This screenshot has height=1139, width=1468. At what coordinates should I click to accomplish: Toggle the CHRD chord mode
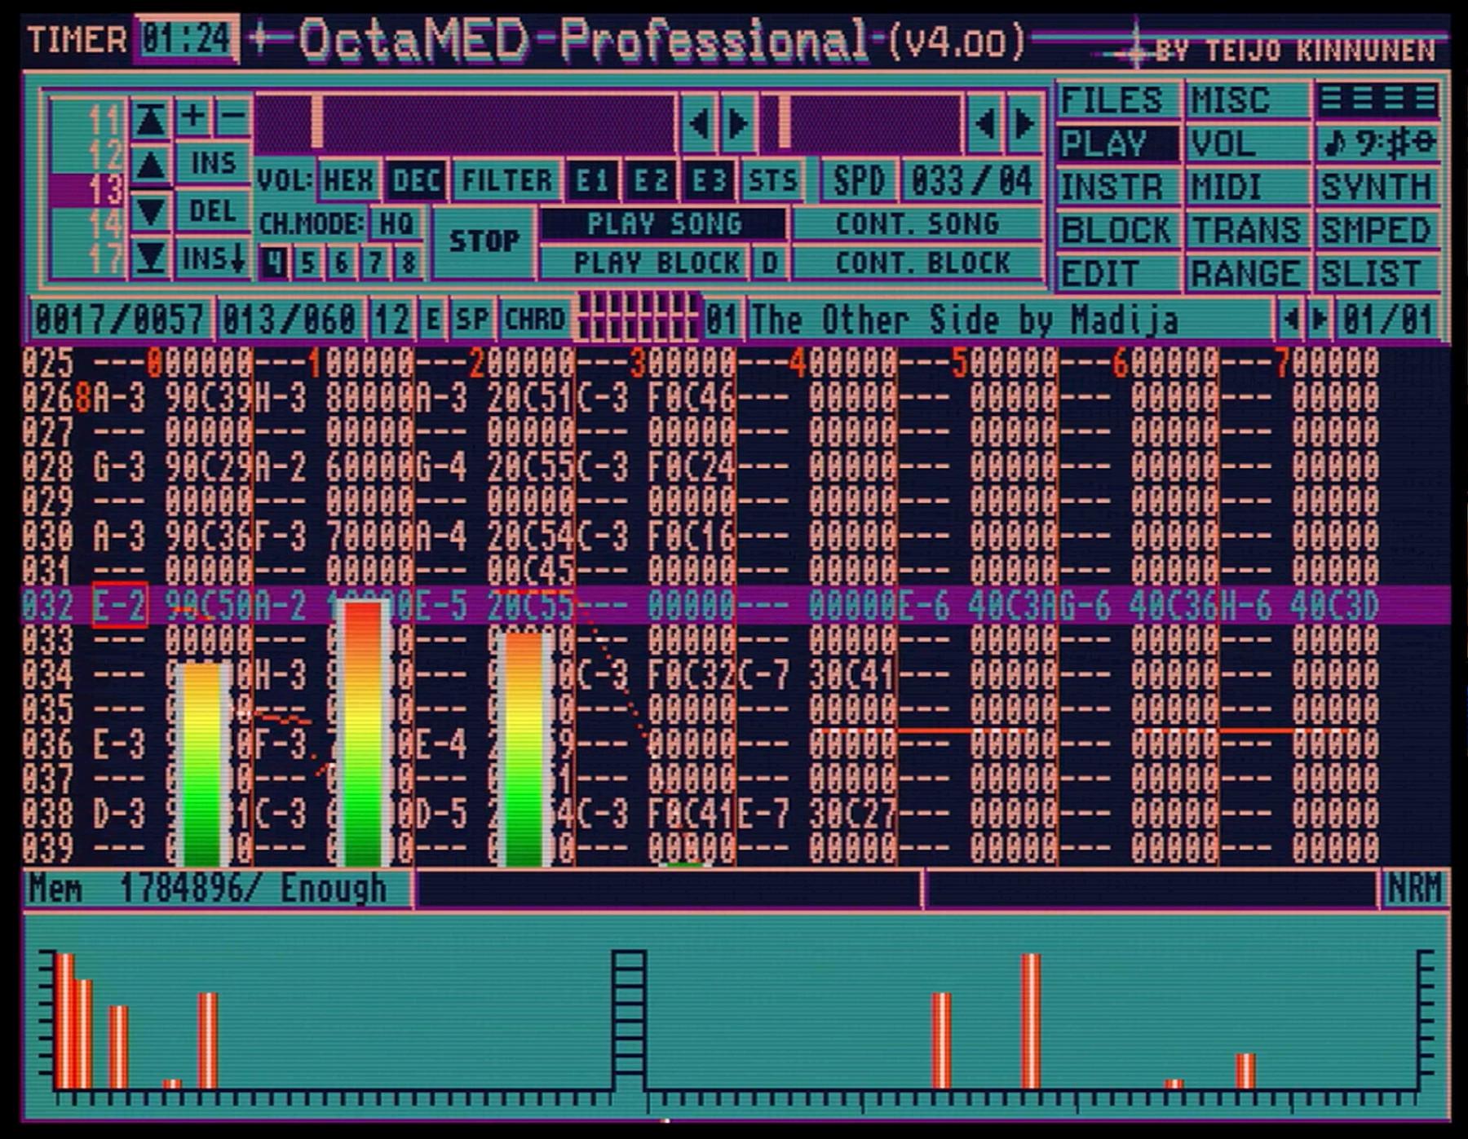(534, 319)
